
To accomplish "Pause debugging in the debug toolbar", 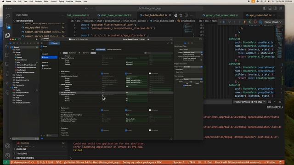I will point(224,22).
